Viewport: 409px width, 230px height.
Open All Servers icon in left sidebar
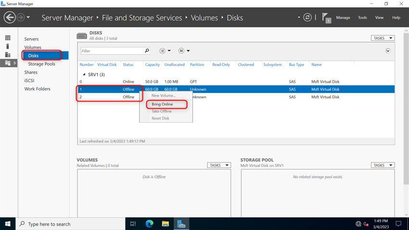tap(8, 55)
